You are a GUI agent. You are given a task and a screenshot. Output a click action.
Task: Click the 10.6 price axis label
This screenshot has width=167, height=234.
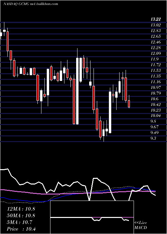click(x=154, y=99)
